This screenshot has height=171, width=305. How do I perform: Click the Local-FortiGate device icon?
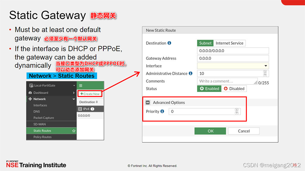31,86
